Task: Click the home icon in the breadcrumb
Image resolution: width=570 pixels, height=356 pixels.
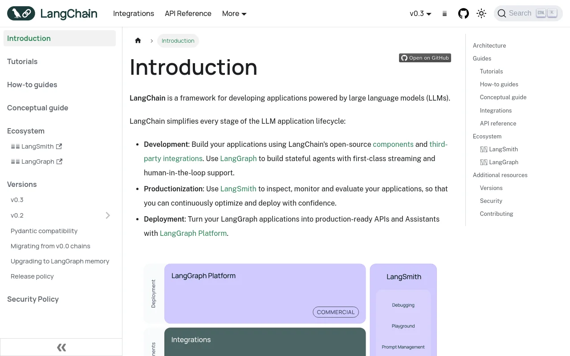Action: point(138,40)
